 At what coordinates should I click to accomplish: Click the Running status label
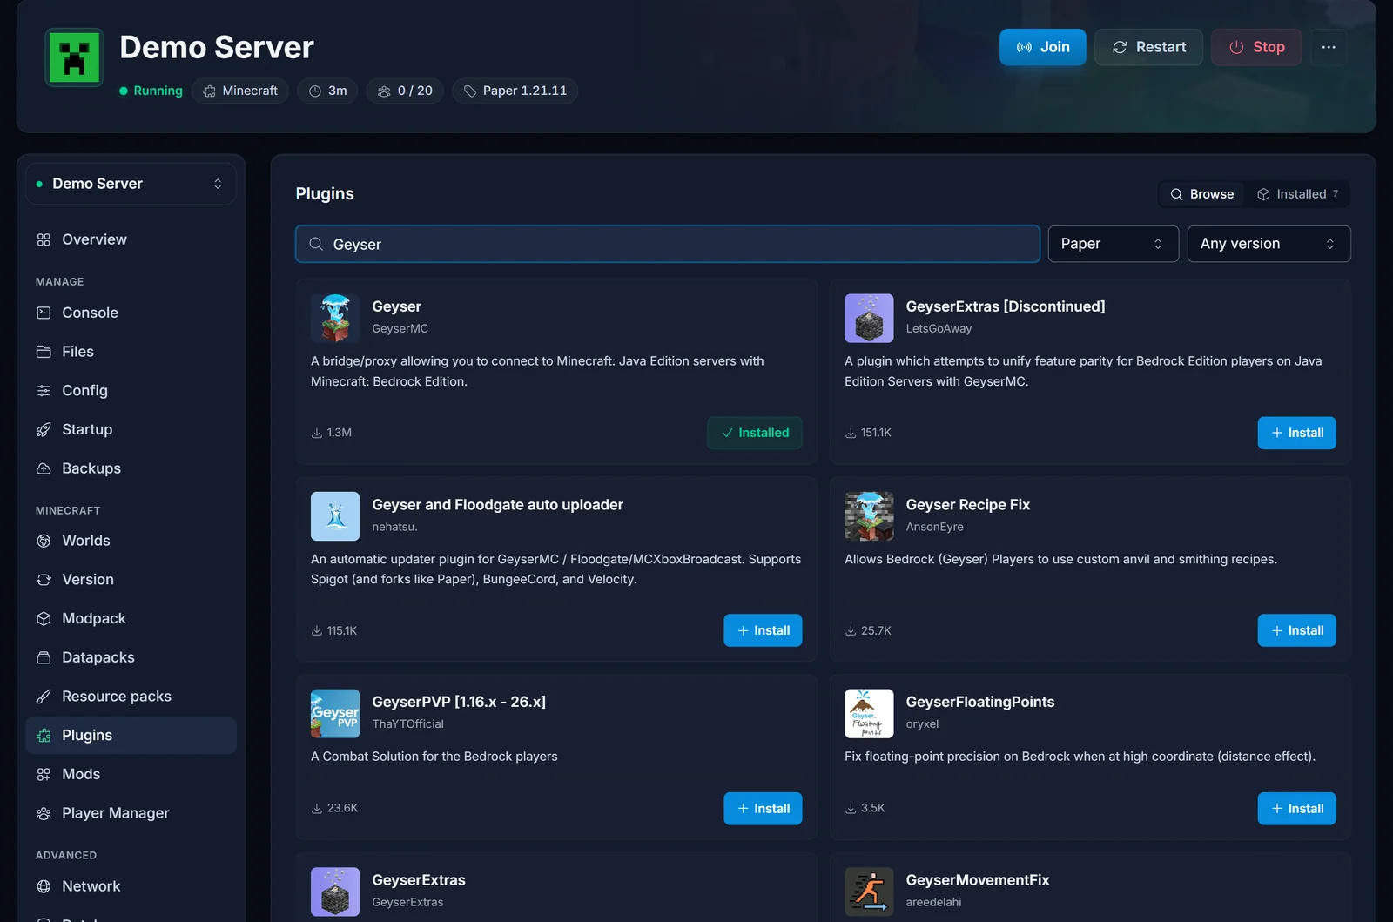click(151, 91)
